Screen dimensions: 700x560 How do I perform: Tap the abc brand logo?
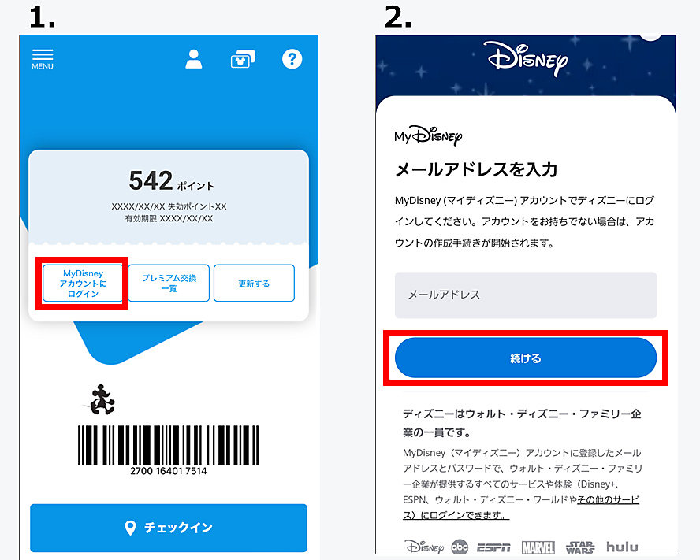click(460, 547)
